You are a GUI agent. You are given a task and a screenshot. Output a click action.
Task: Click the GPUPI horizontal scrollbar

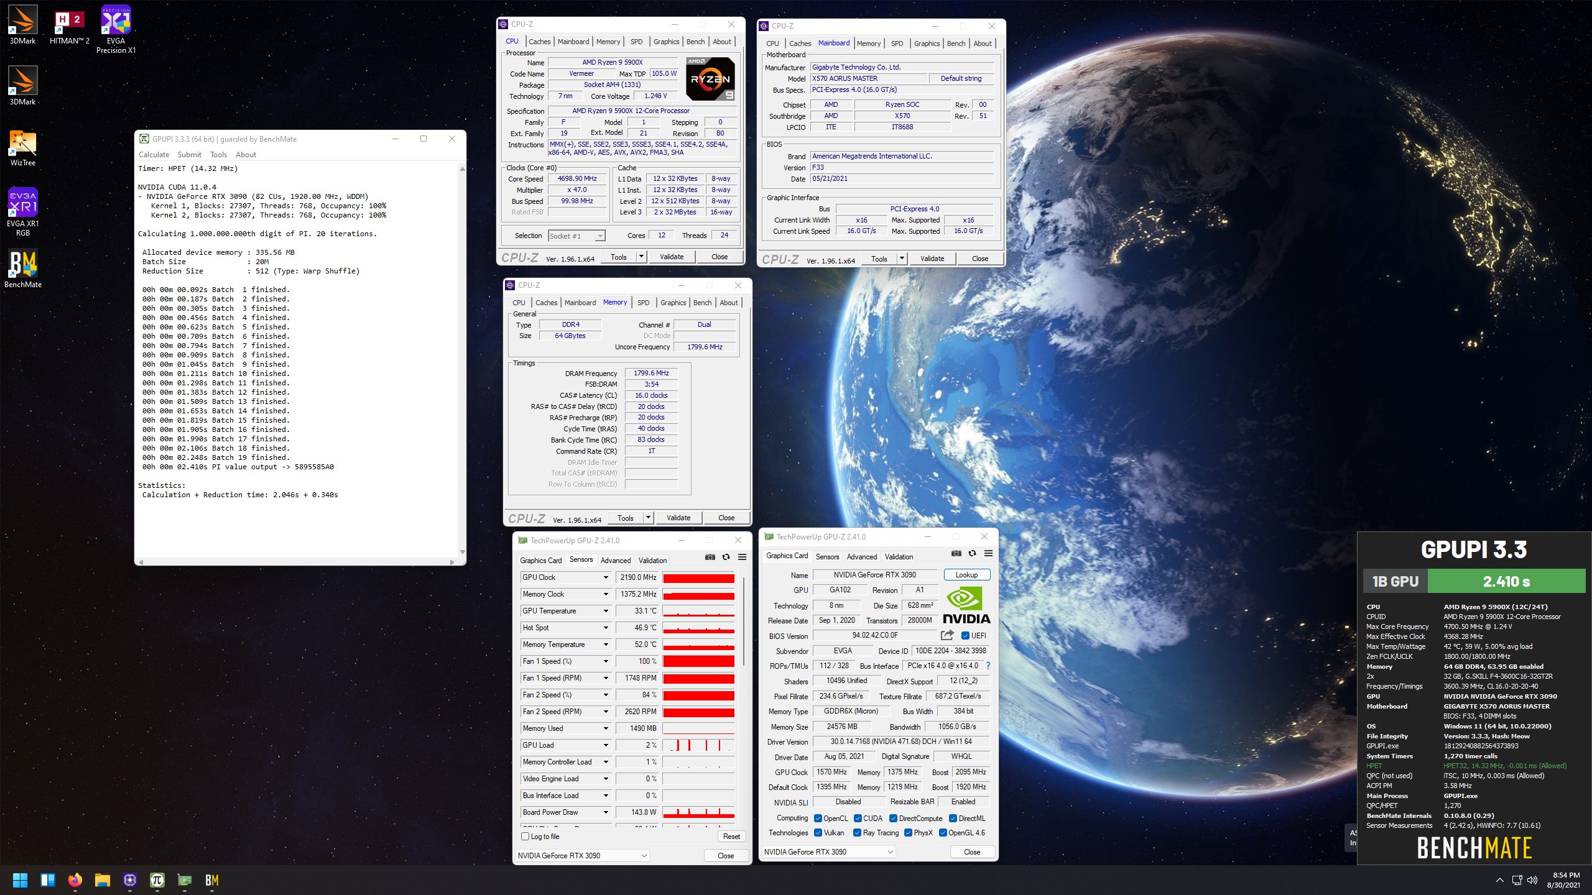(x=297, y=562)
